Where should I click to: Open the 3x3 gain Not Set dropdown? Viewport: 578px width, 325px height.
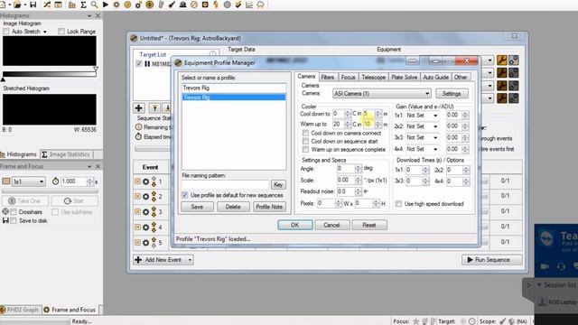click(x=422, y=137)
